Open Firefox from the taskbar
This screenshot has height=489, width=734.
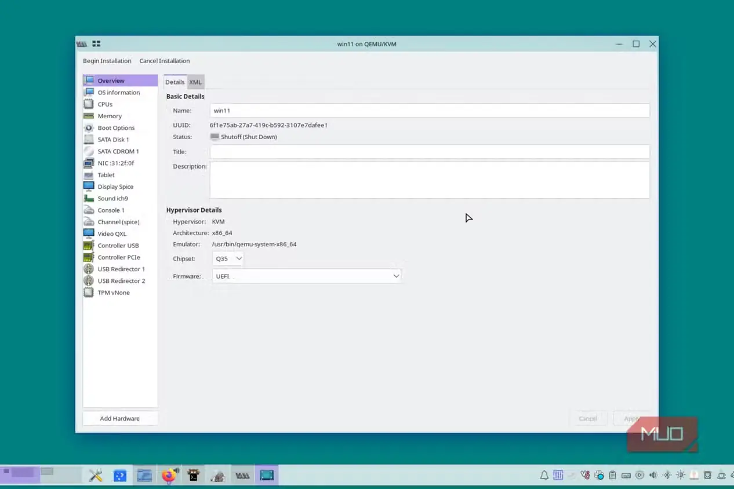[169, 476]
